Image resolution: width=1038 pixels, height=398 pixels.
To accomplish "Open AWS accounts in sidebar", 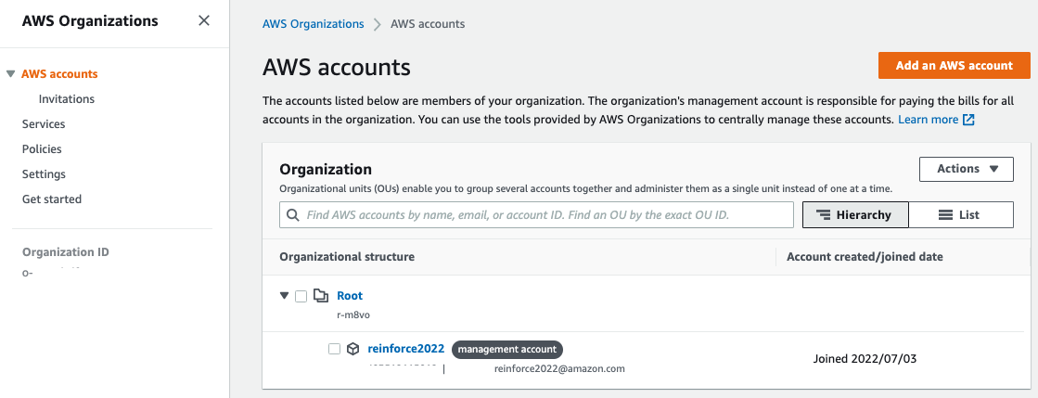I will pyautogui.click(x=59, y=74).
